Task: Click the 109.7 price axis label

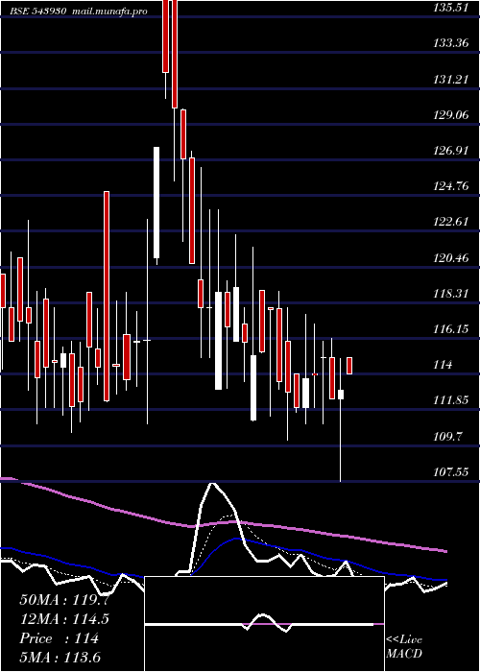Action: [x=447, y=437]
